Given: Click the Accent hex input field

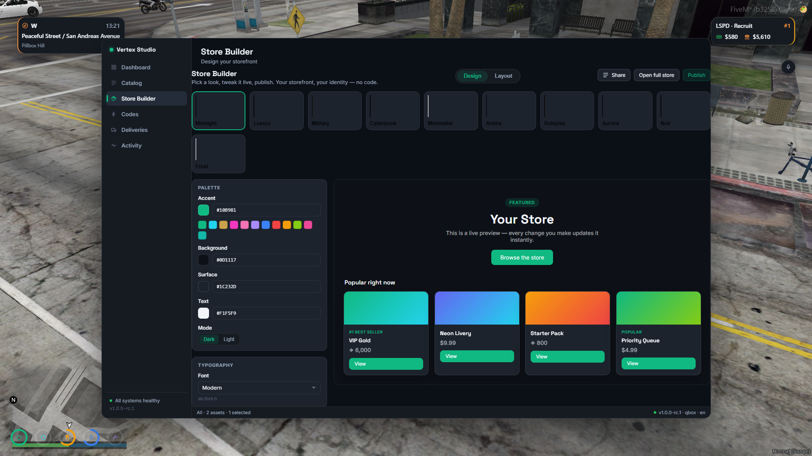Looking at the screenshot, I should [x=266, y=210].
